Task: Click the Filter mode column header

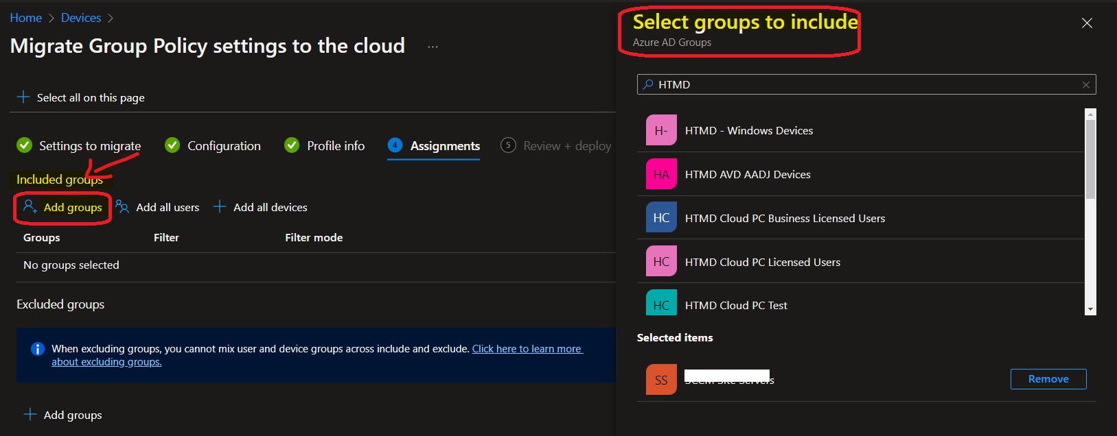Action: pos(314,237)
